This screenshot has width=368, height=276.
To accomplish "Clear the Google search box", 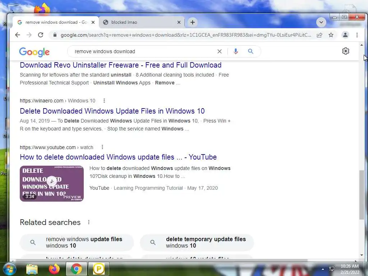I will click(x=220, y=51).
